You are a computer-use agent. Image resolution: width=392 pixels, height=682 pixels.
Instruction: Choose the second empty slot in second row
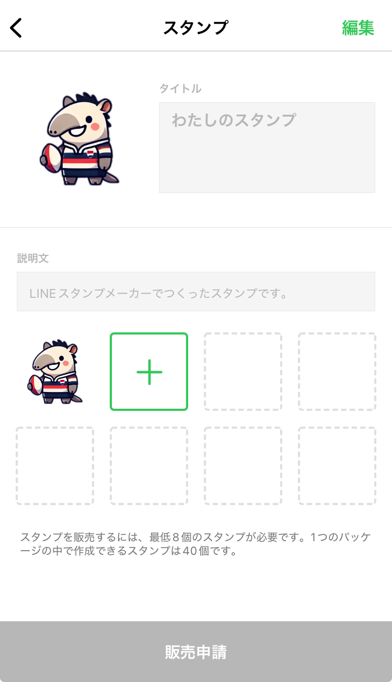pos(149,466)
